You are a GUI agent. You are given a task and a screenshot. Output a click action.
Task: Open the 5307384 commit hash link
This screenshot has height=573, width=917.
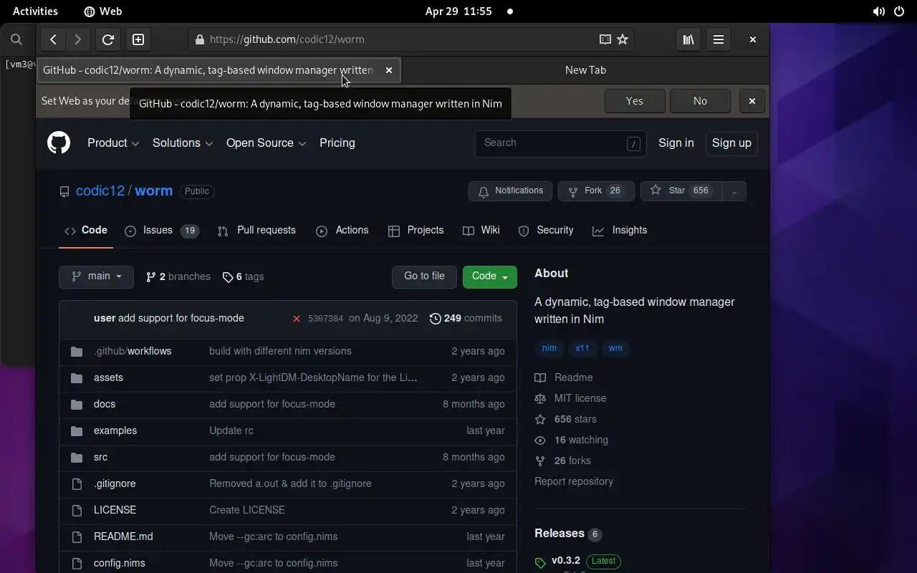point(325,318)
